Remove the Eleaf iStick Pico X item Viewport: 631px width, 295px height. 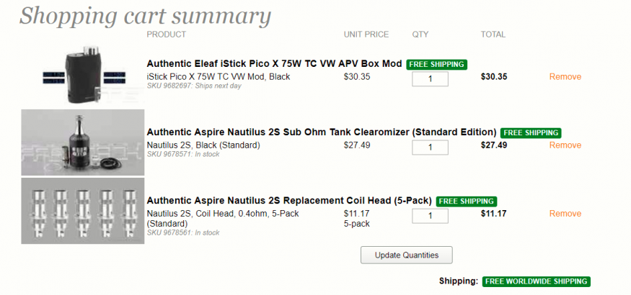[565, 77]
